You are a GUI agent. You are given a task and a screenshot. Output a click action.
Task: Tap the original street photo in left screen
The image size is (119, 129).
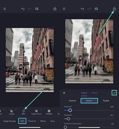coord(30,60)
